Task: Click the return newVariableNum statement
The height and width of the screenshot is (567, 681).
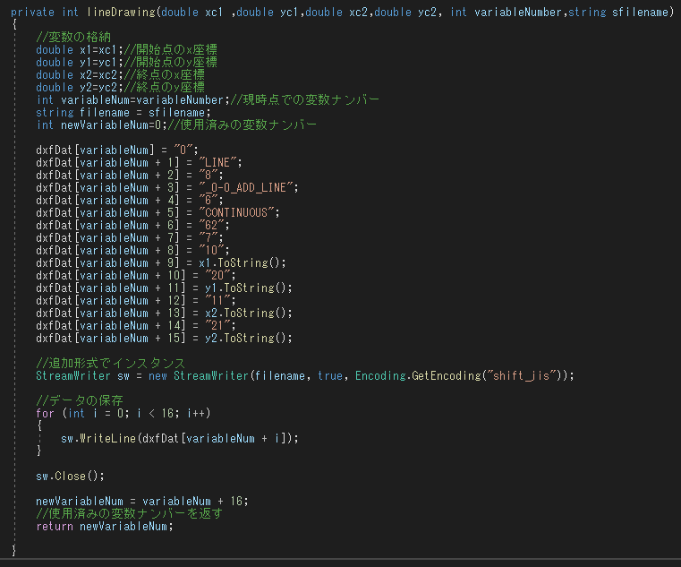Action: click(105, 527)
